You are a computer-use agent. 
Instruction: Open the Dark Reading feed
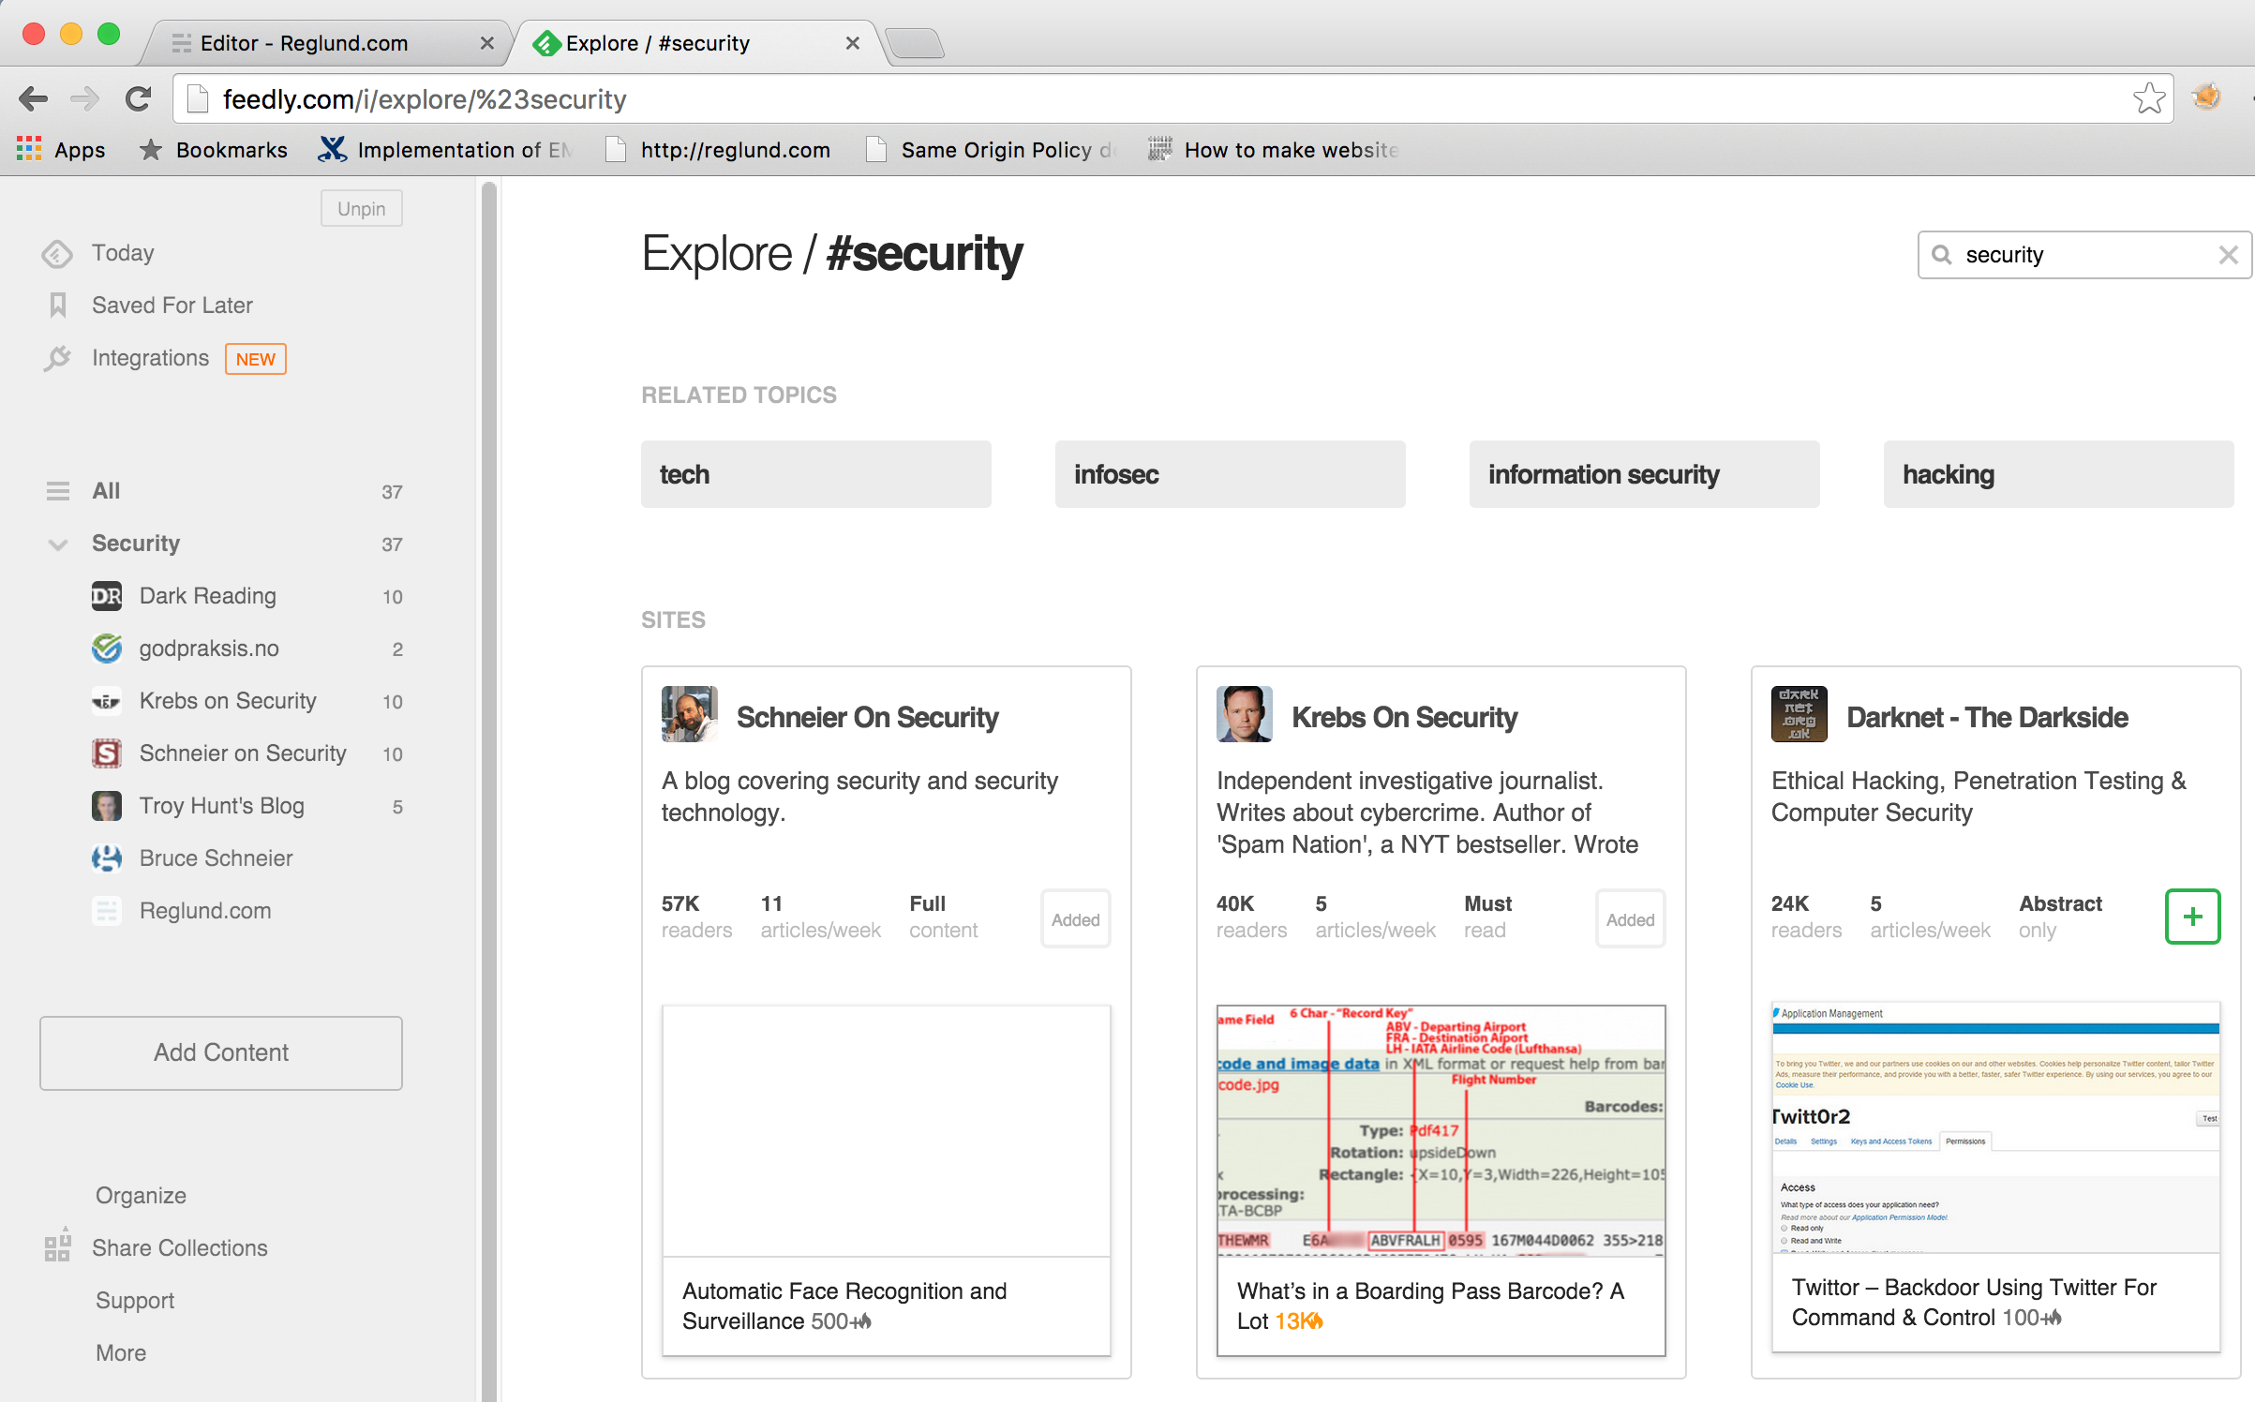tap(208, 596)
